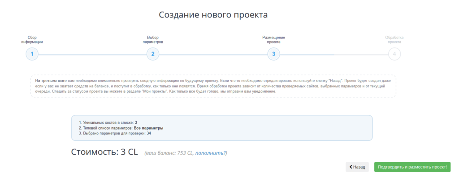Image resolution: width=459 pixels, height=182 pixels.
Task: Click the dashed info box about third step
Action: (x=213, y=86)
